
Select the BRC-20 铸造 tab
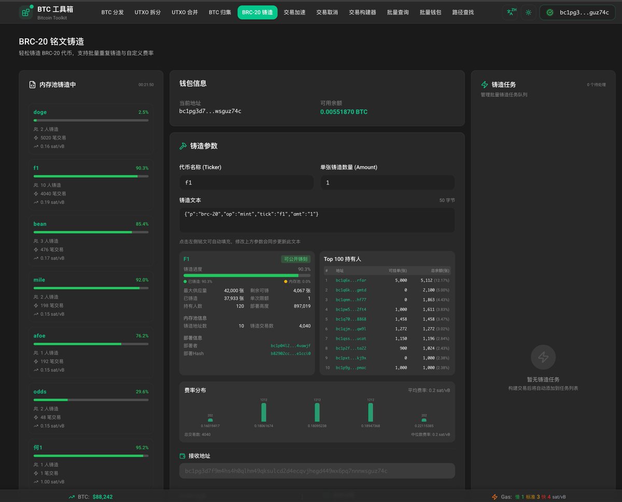pos(258,12)
